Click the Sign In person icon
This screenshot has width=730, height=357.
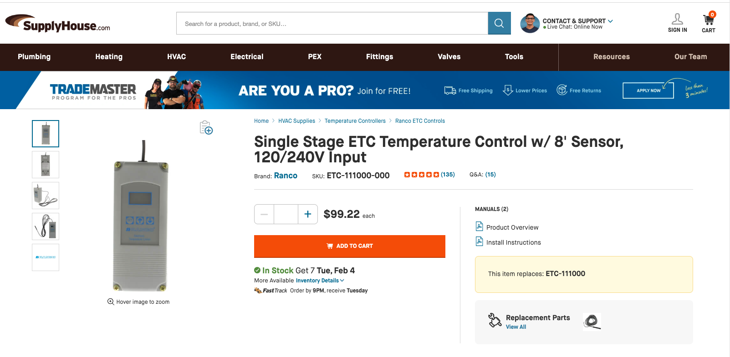click(x=677, y=19)
